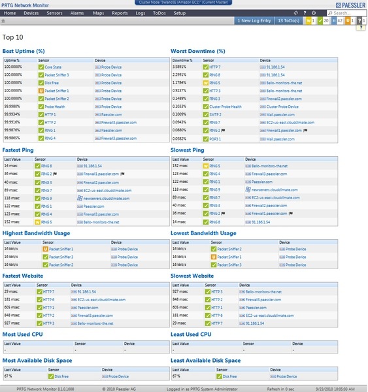The height and width of the screenshot is (392, 368).
Task: Focus the Search input field
Action: point(346,13)
